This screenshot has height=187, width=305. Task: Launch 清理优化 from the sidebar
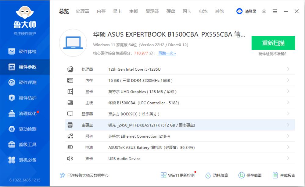pyautogui.click(x=25, y=114)
